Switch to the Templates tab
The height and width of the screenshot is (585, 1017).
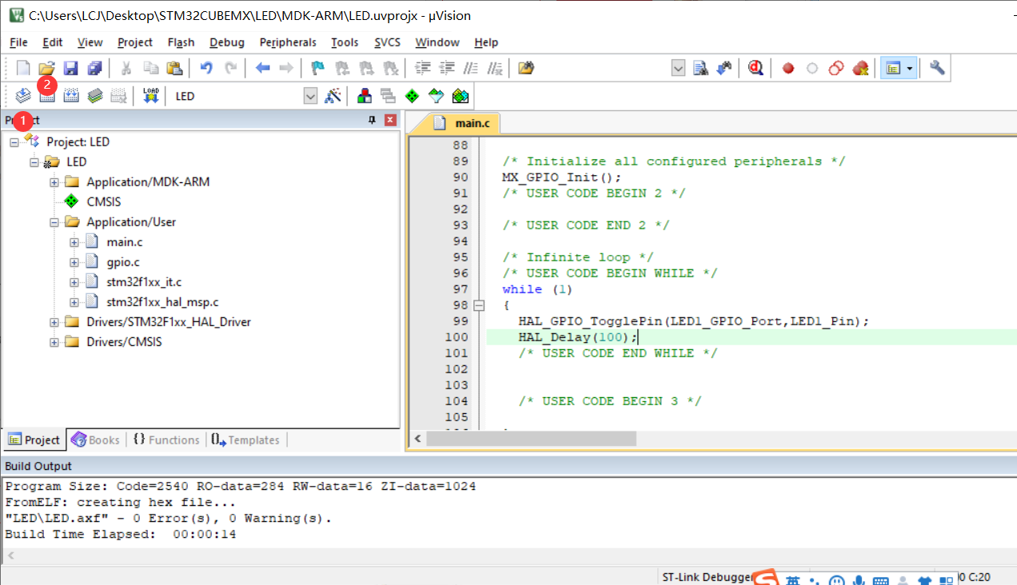[x=245, y=440]
